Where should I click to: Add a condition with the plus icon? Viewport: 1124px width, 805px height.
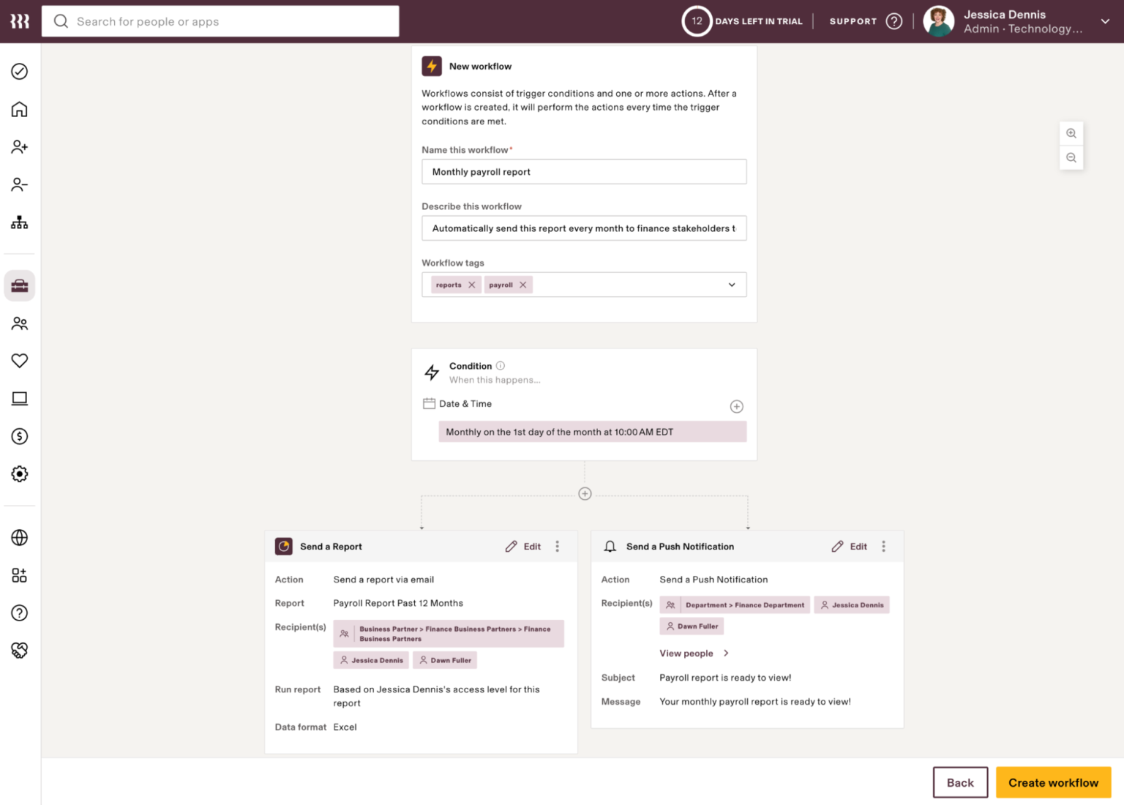click(736, 406)
